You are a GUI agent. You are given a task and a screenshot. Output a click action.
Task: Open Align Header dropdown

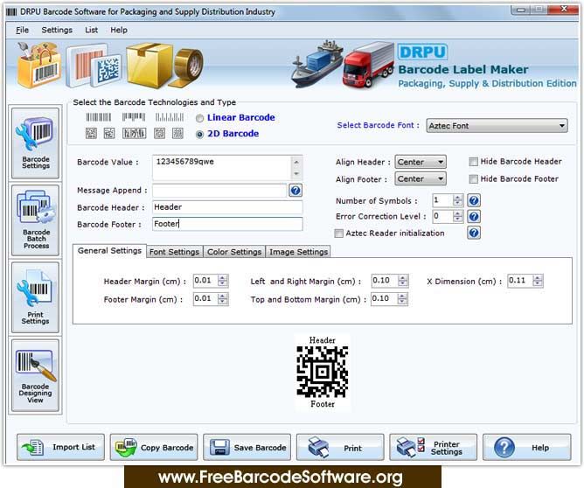point(421,162)
